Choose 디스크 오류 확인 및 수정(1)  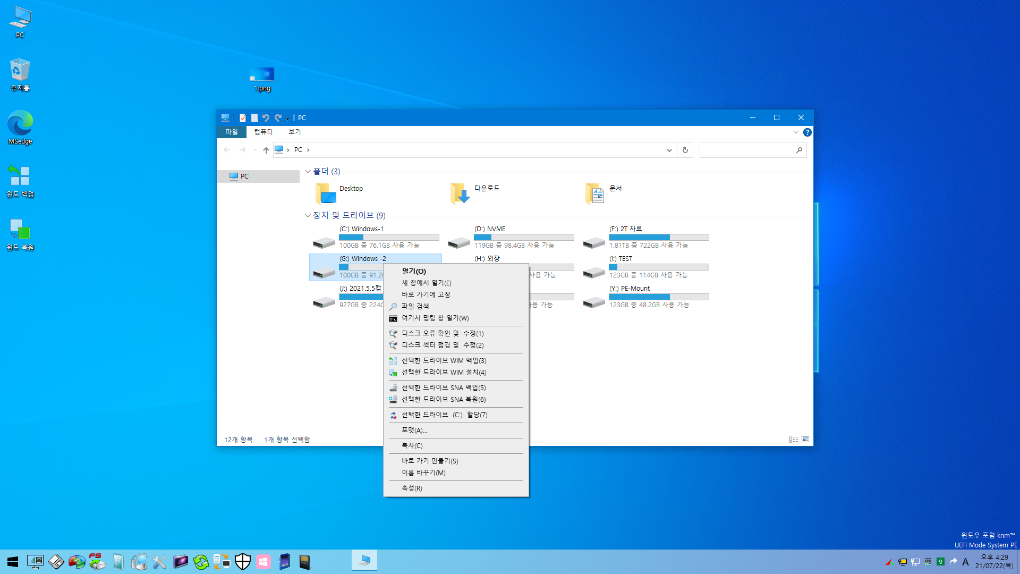click(x=456, y=334)
